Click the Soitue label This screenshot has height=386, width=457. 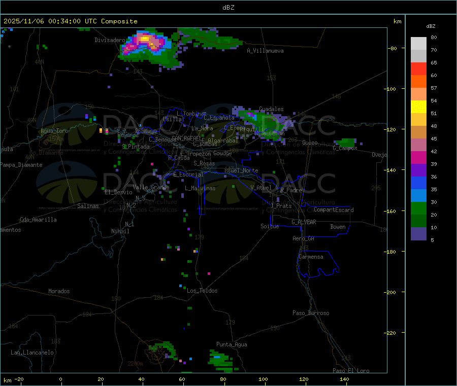click(270, 226)
